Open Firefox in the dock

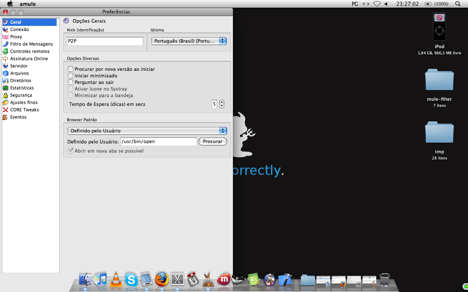point(162,279)
